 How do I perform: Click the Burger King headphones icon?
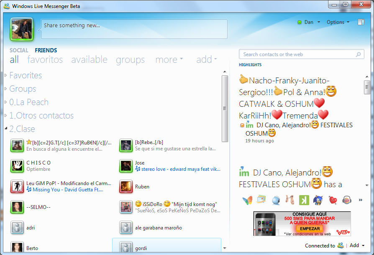346,201
